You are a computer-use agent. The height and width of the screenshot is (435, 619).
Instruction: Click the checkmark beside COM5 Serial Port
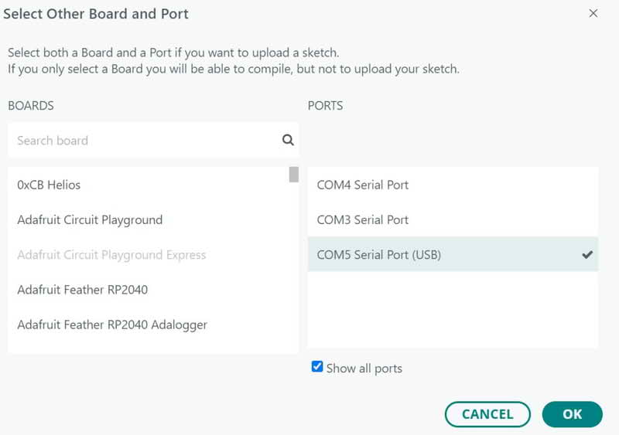[x=587, y=254]
